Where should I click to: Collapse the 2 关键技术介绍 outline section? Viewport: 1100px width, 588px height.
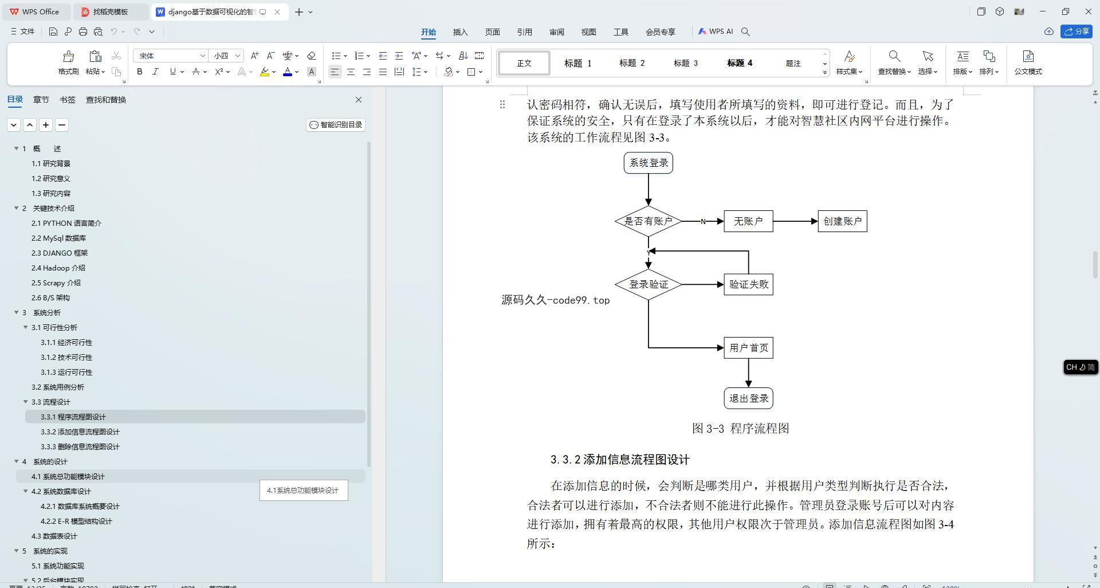click(x=17, y=208)
